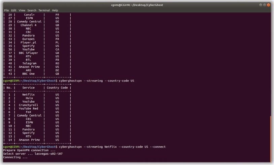Viewport: 274px width, 165px height.
Task: Click 'MTV' in row 38
Action: 28,56
